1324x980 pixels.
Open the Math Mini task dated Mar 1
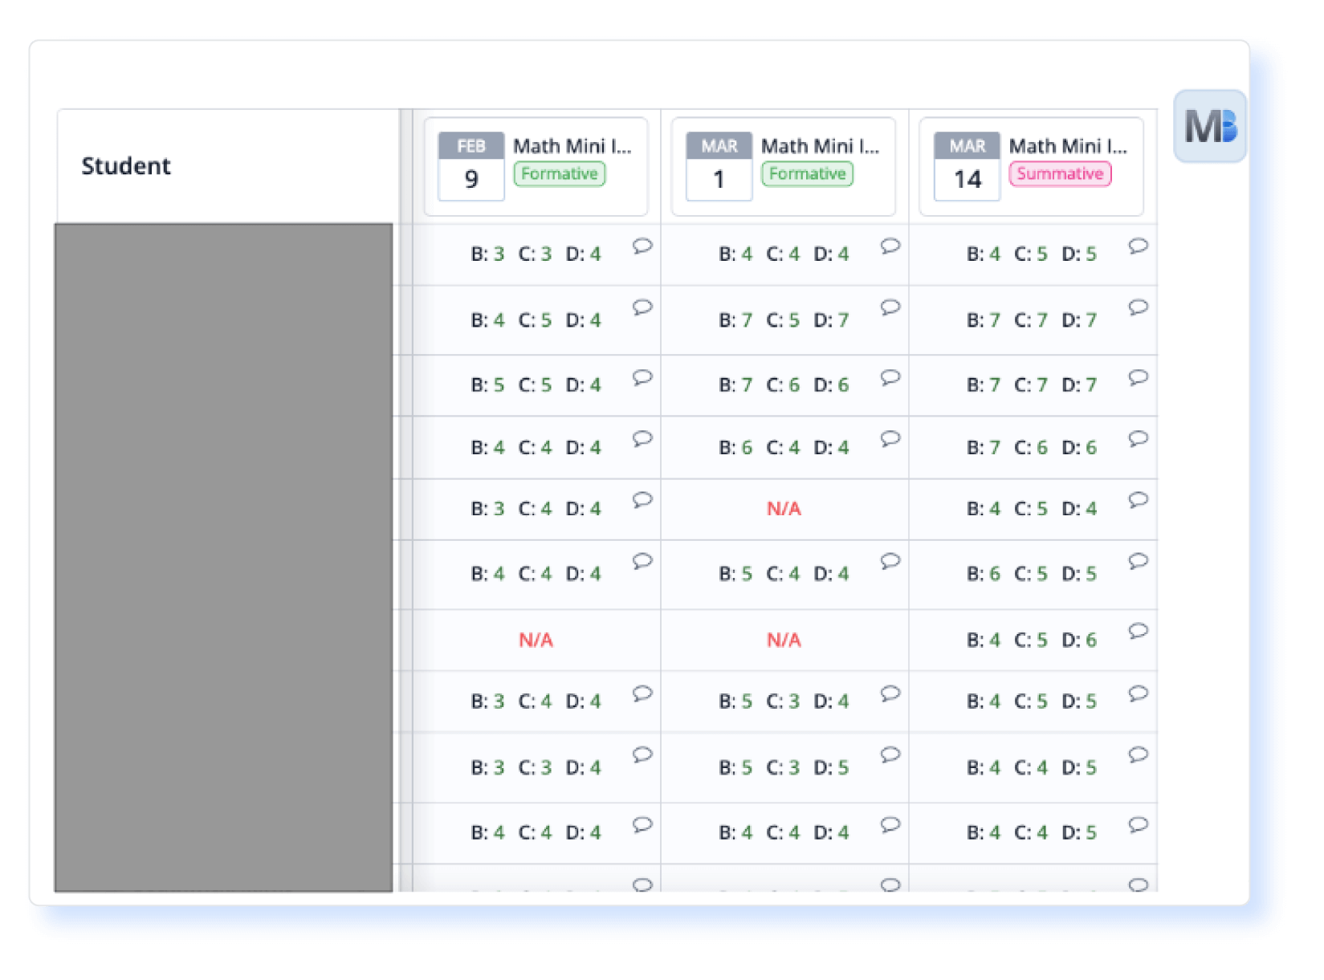coord(820,146)
